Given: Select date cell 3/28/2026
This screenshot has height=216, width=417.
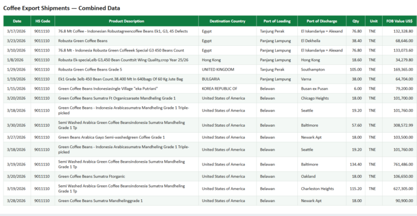Looking at the screenshot, I should tap(16, 200).
